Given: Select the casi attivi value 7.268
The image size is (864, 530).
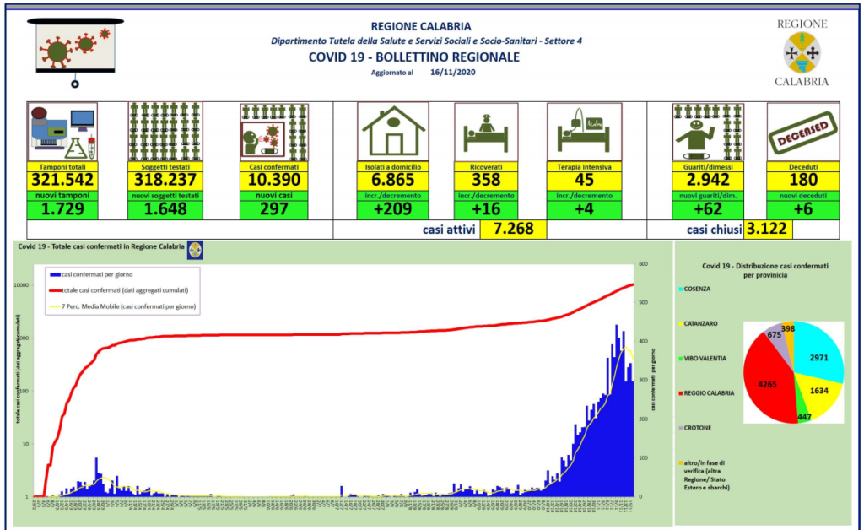Looking at the screenshot, I should point(512,230).
